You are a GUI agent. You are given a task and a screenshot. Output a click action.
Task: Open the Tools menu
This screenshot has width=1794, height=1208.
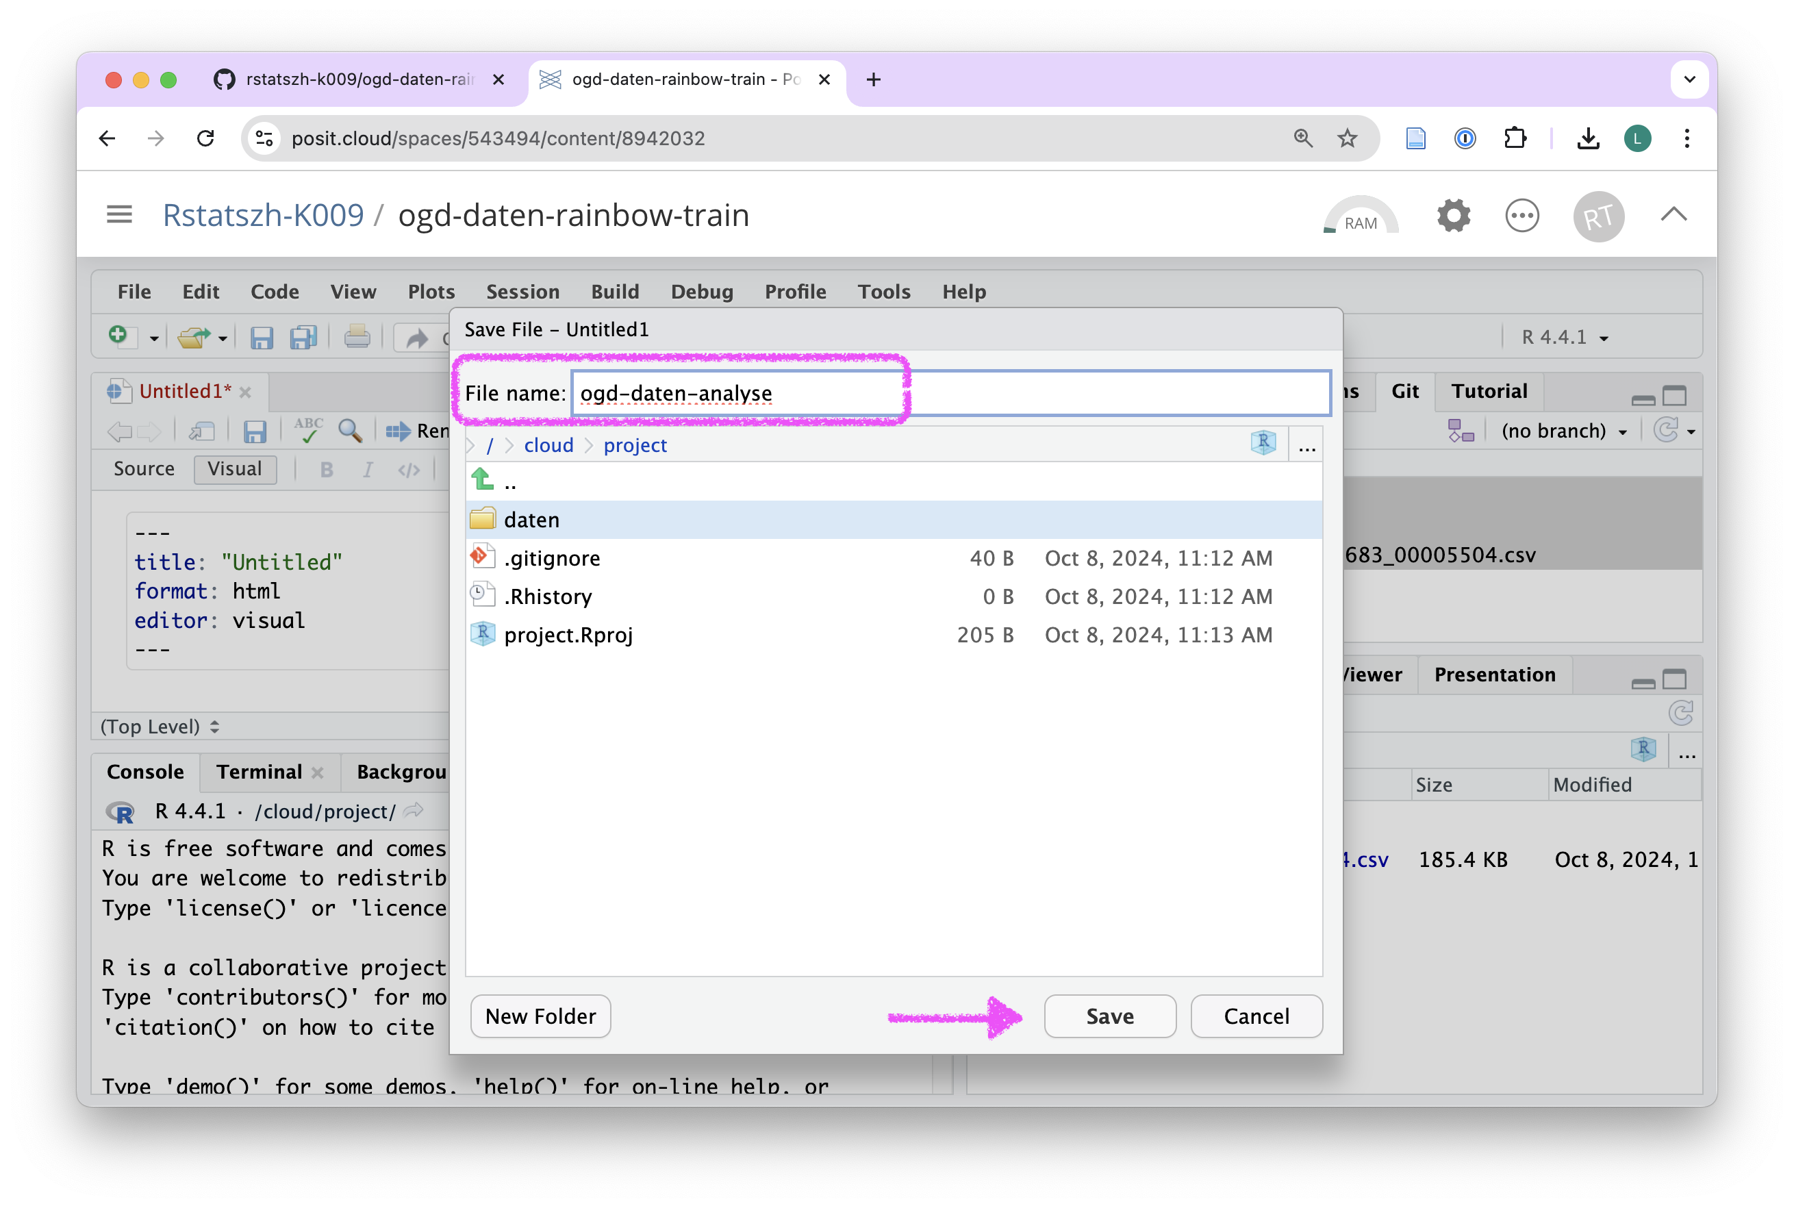883,292
